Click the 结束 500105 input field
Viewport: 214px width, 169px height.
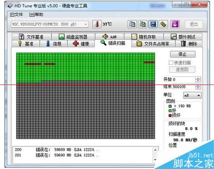click(184, 87)
